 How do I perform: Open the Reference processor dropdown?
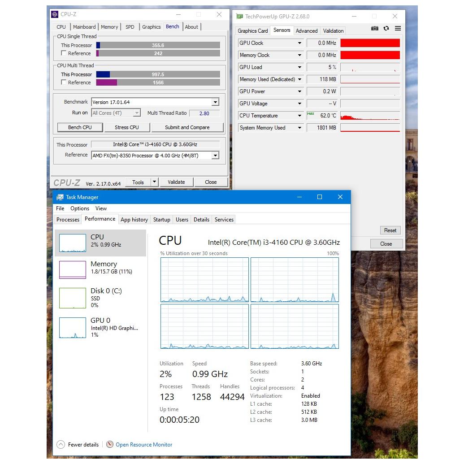pos(215,156)
